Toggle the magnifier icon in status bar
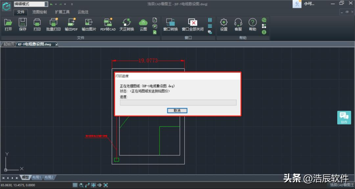 81,185
